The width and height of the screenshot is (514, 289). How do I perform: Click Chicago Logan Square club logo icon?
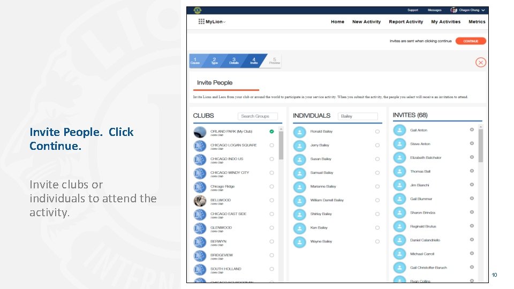(200, 146)
